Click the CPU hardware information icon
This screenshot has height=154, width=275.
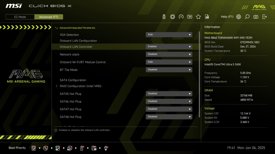tap(172, 17)
